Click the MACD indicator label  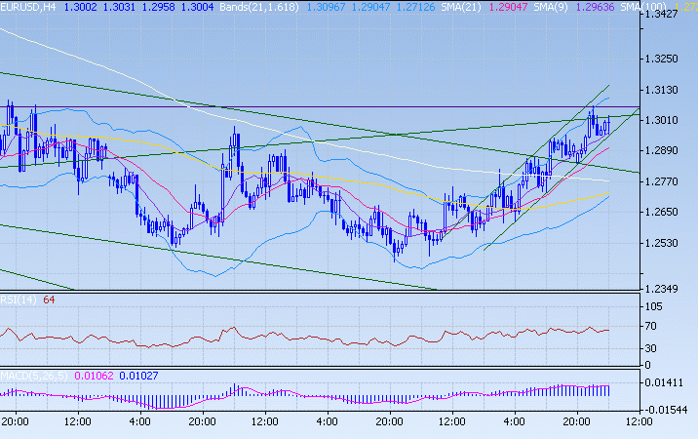pos(35,376)
